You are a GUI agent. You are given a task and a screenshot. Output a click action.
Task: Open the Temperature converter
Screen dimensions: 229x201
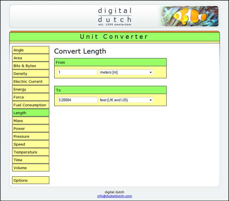coord(31,152)
